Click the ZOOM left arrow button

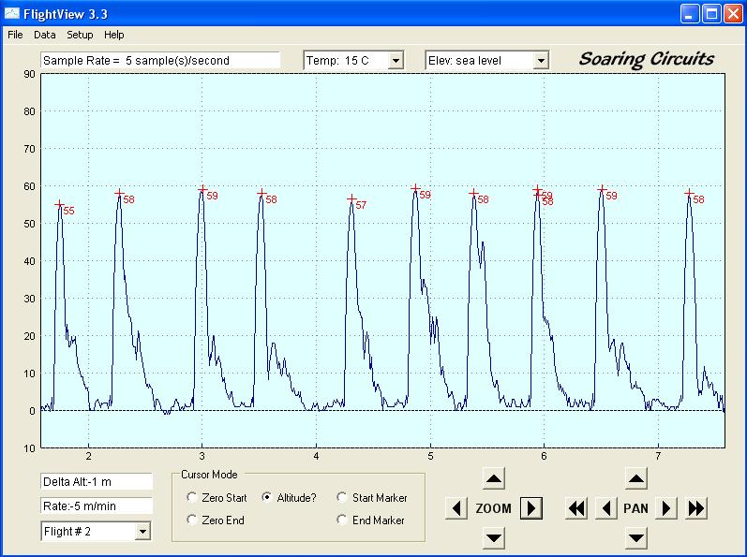(456, 508)
